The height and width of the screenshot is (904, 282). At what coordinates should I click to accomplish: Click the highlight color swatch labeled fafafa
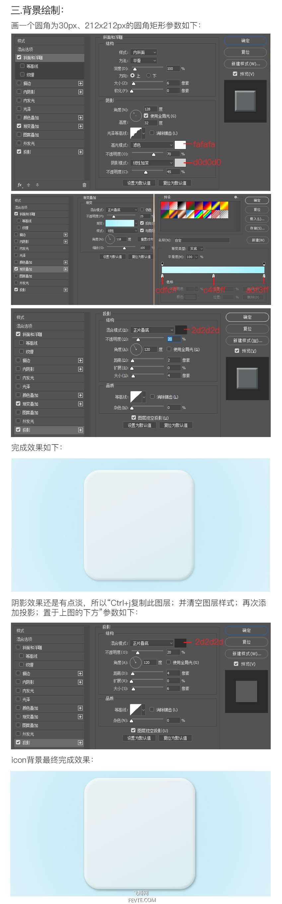pyautogui.click(x=180, y=145)
